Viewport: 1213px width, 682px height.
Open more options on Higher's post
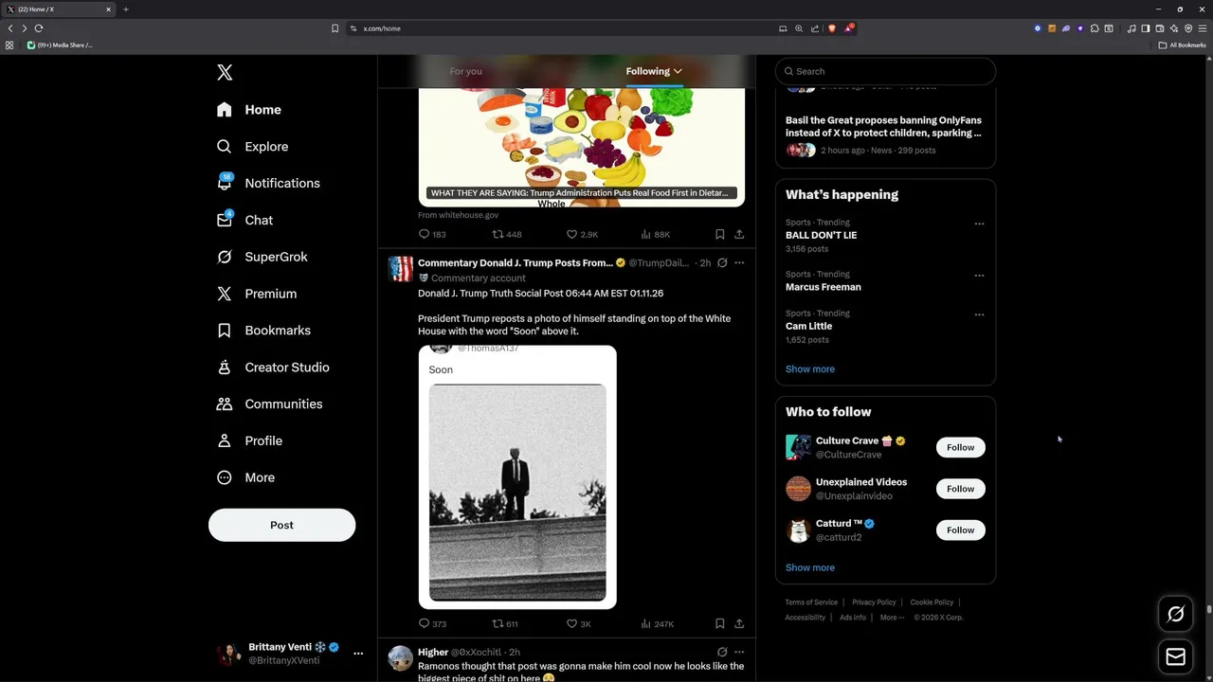(739, 652)
